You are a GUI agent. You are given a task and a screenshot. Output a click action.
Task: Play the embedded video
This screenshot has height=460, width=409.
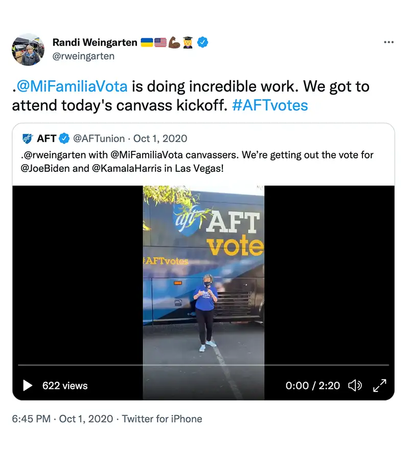coord(28,385)
